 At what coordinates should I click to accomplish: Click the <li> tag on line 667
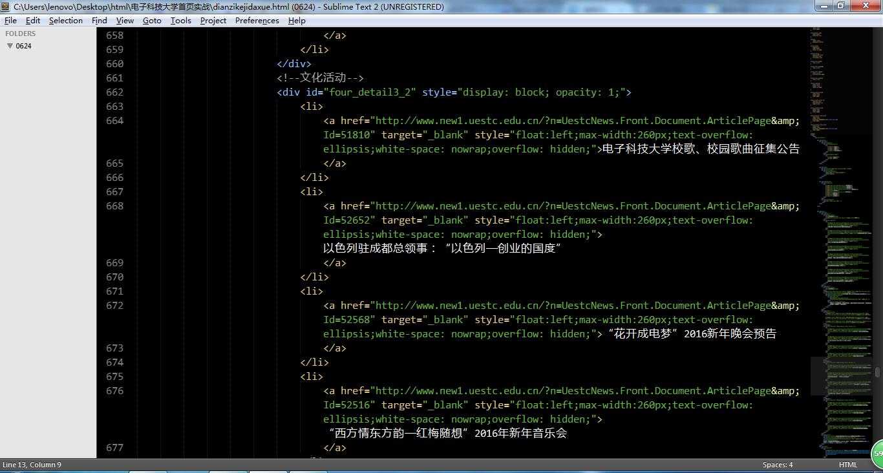tap(312, 192)
